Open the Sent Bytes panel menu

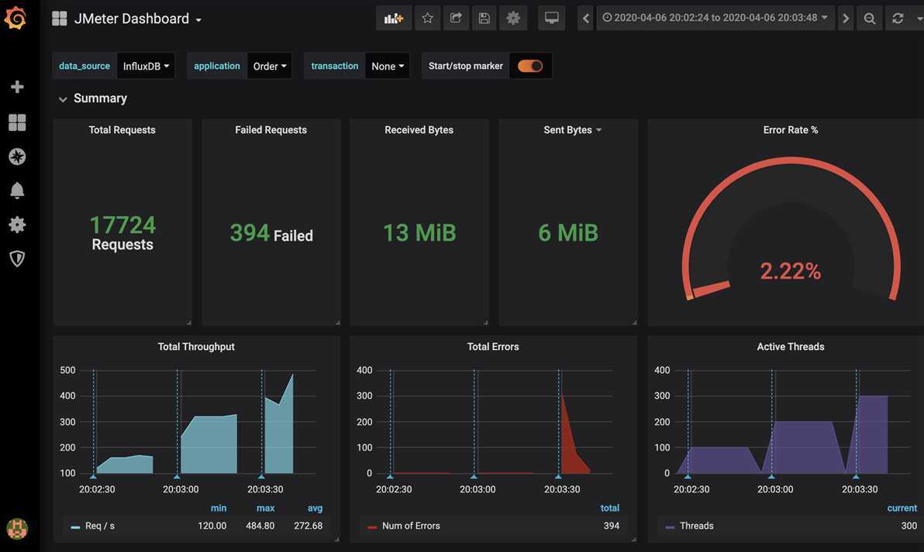pos(598,130)
